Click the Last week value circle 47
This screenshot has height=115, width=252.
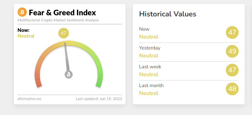pyautogui.click(x=232, y=70)
